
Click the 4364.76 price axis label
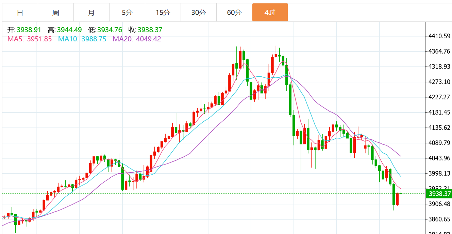pos(439,51)
